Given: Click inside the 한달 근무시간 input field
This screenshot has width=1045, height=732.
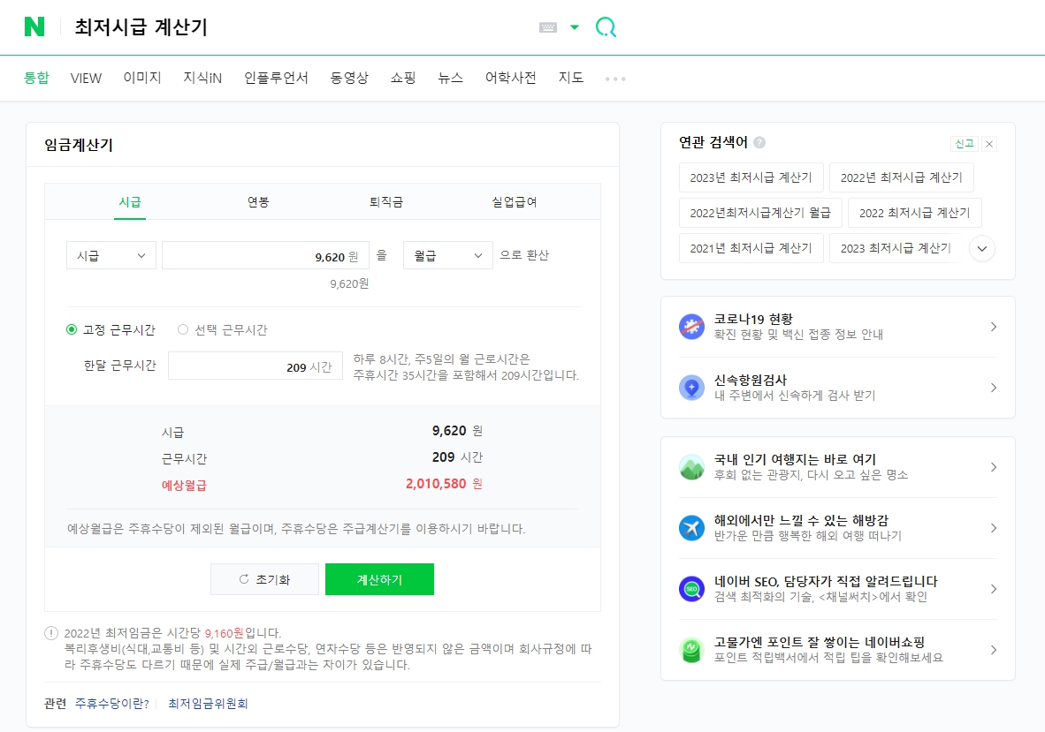Looking at the screenshot, I should 256,366.
